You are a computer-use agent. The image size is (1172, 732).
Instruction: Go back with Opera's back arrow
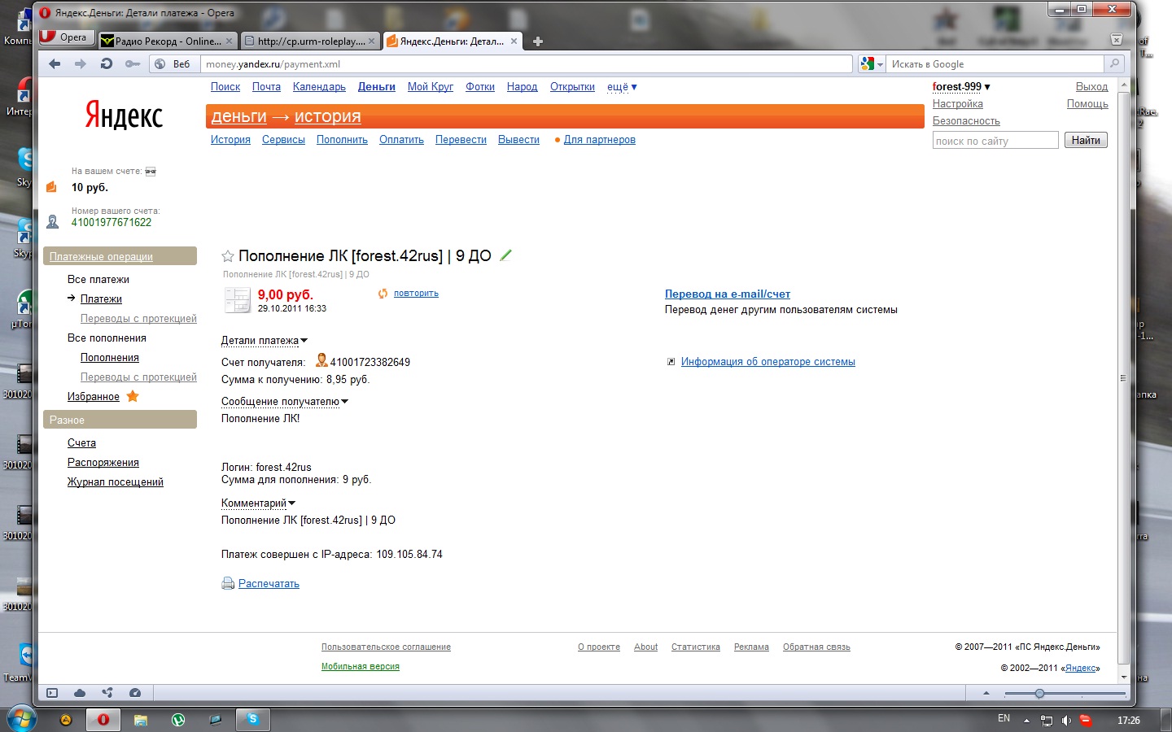coord(55,63)
